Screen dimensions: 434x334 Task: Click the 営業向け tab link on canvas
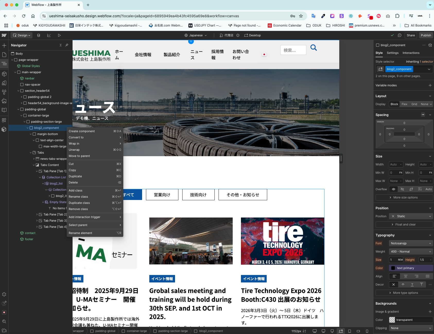162,195
